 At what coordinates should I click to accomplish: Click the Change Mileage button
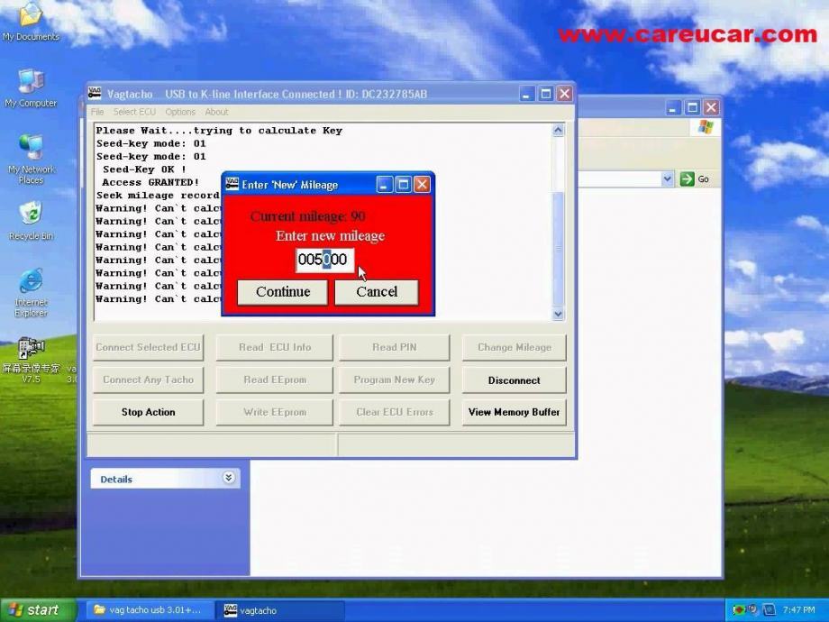coord(514,347)
